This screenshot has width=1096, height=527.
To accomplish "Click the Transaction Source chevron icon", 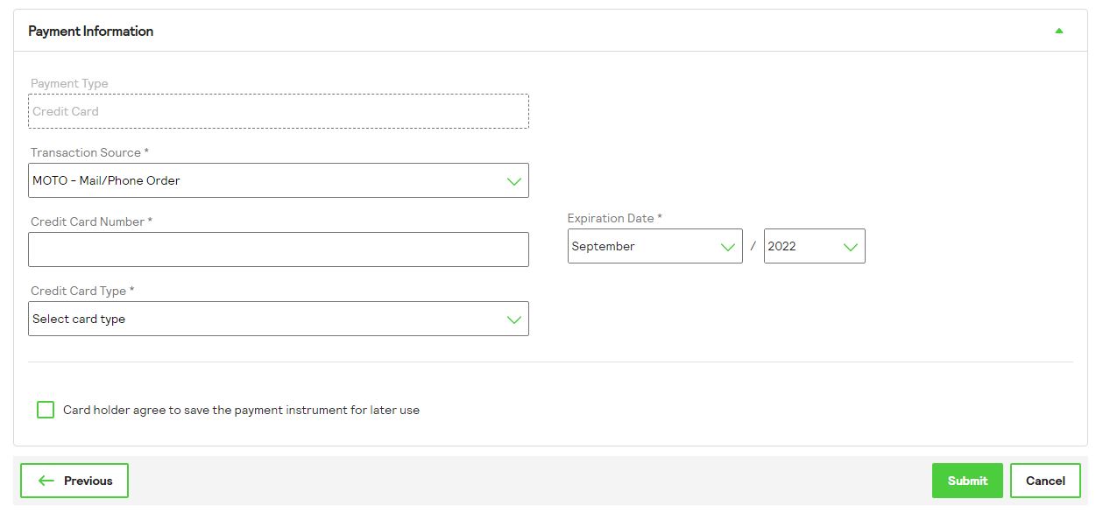I will [514, 180].
